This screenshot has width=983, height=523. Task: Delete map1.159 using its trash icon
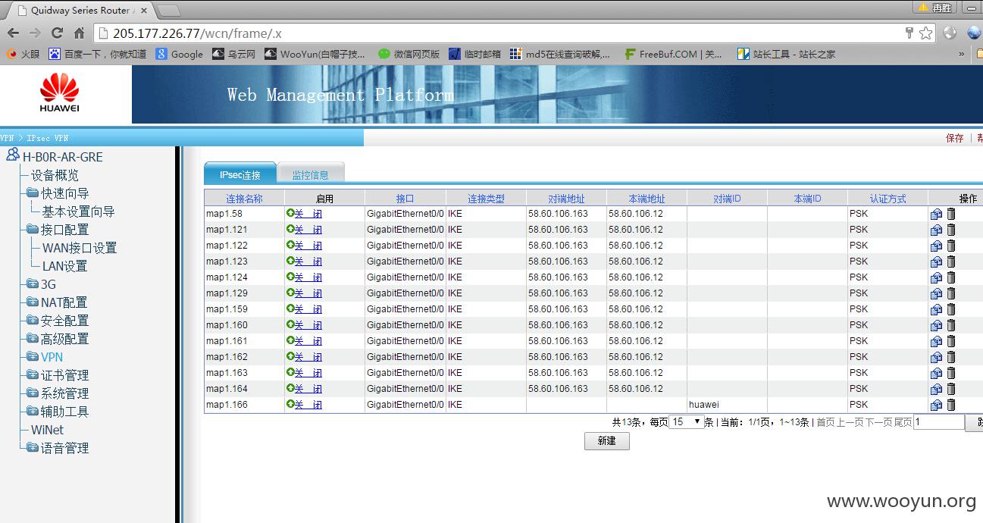point(951,309)
